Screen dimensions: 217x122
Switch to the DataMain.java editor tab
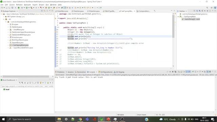[x=62, y=11]
